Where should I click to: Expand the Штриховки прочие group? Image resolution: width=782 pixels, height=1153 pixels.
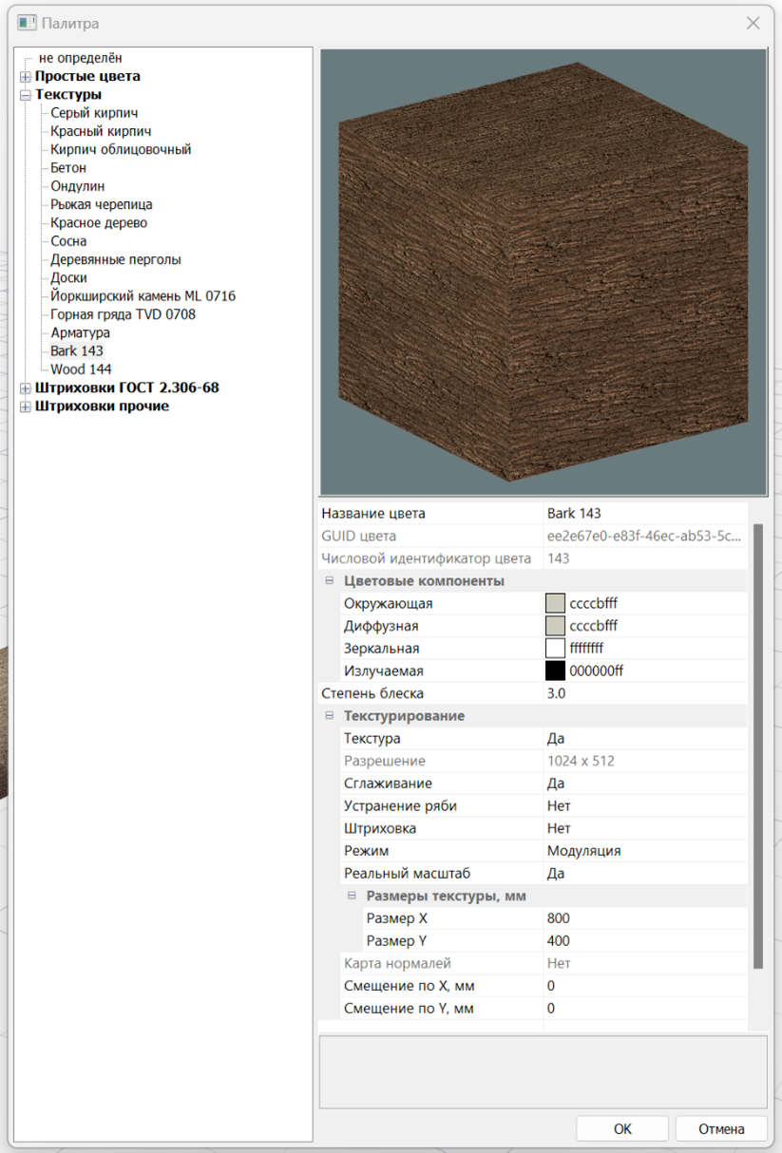click(26, 406)
